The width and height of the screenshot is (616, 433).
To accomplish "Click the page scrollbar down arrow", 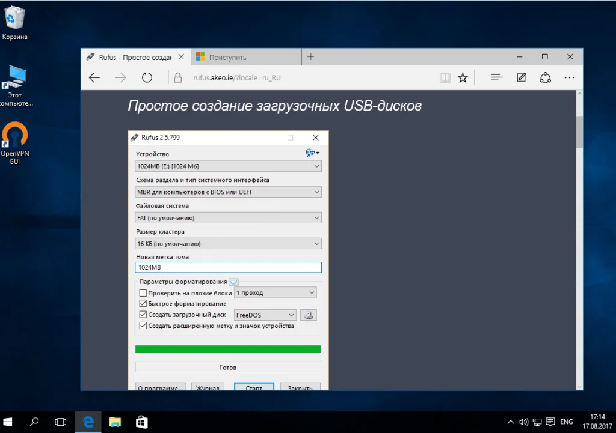I will pyautogui.click(x=579, y=386).
